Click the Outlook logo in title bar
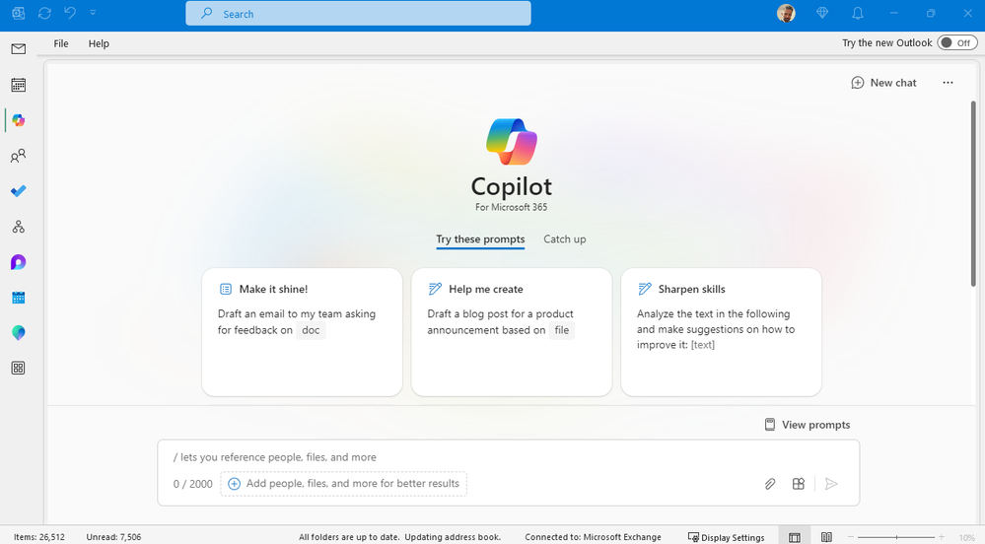This screenshot has height=544, width=985. (18, 13)
